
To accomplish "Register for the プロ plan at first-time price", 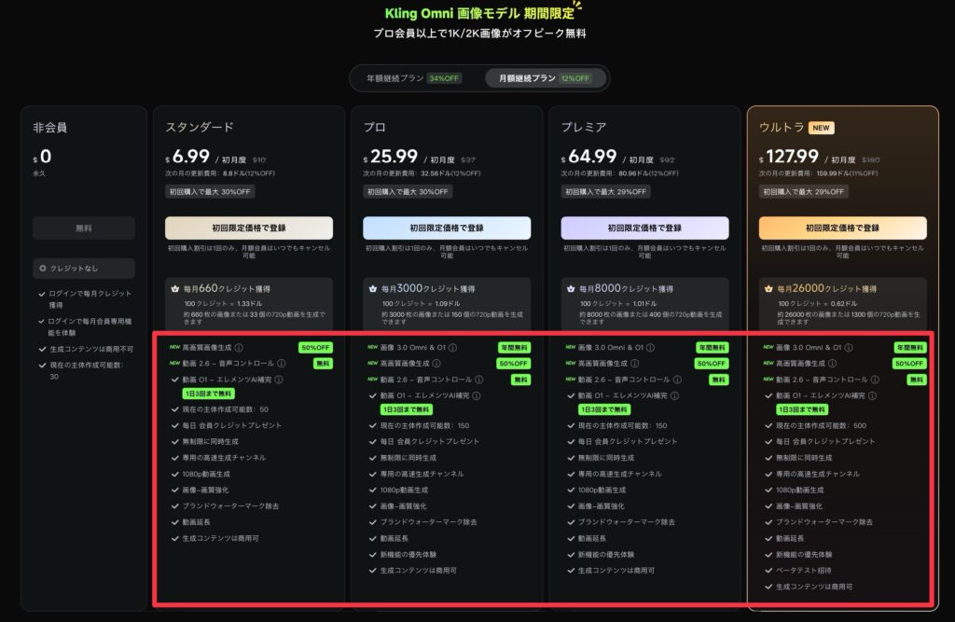I will 447,228.
